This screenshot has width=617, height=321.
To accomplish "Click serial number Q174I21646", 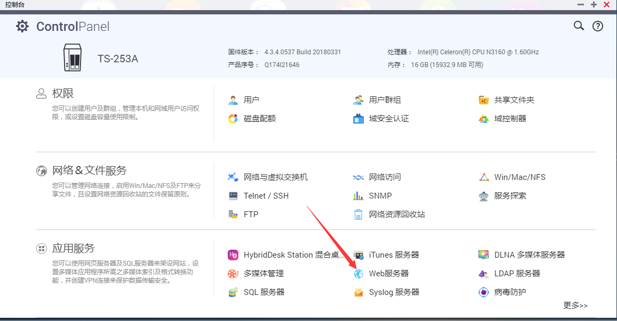I will point(282,65).
